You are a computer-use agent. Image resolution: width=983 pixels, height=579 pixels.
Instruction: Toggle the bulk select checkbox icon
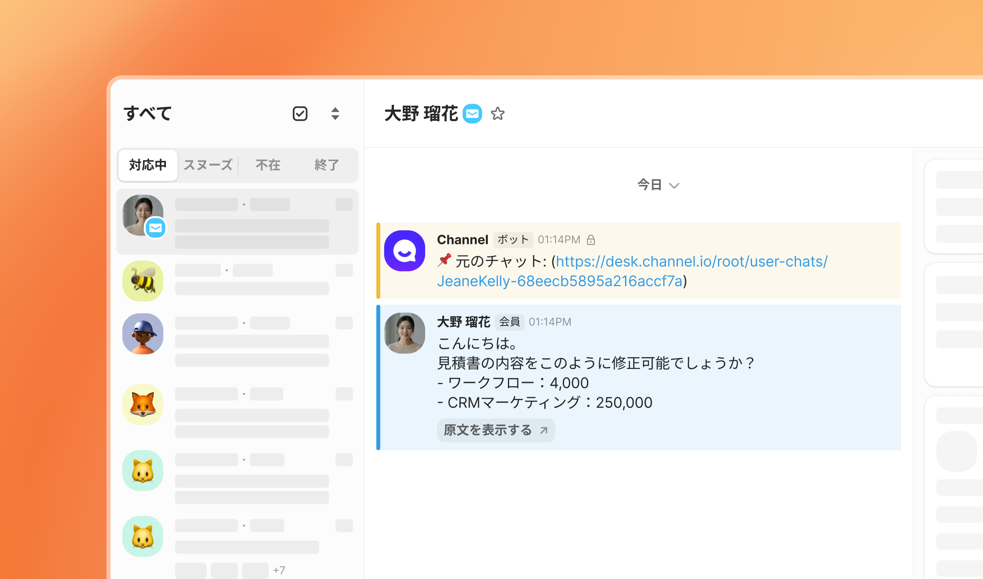point(300,113)
